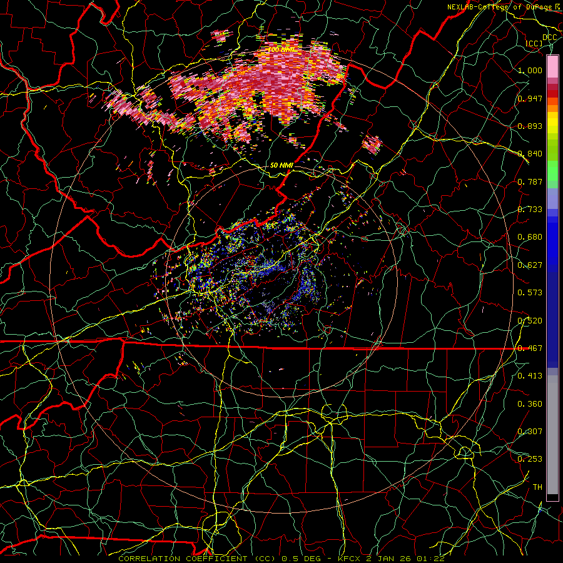This screenshot has width=563, height=563.
Task: Click the 0.467 color scale value
Action: [x=530, y=348]
